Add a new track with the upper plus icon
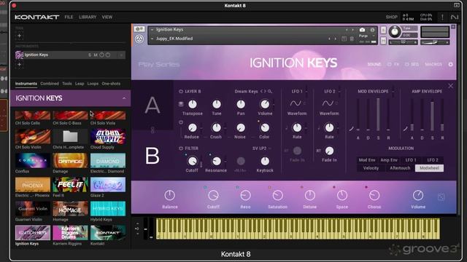The image size is (467, 262). pyautogui.click(x=20, y=36)
